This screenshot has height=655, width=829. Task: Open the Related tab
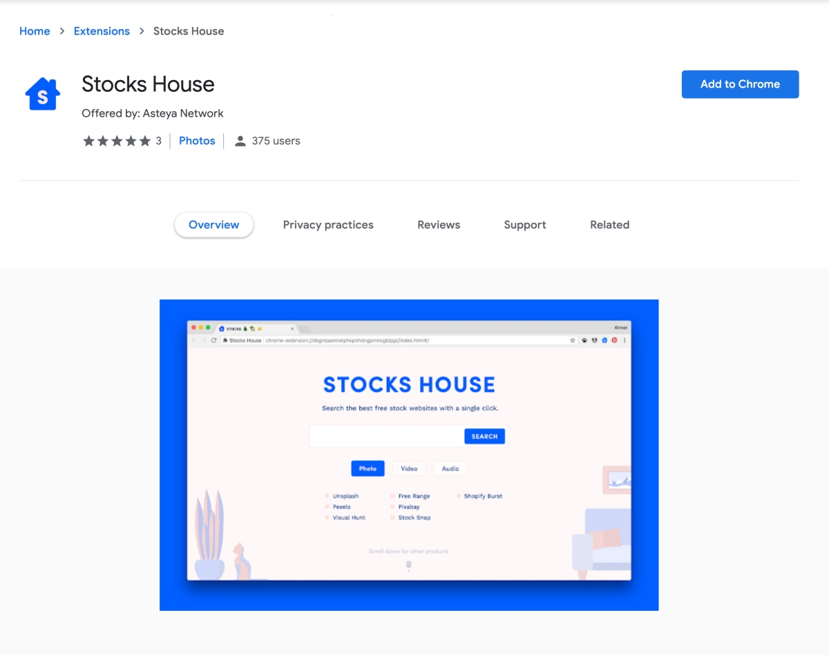point(609,225)
